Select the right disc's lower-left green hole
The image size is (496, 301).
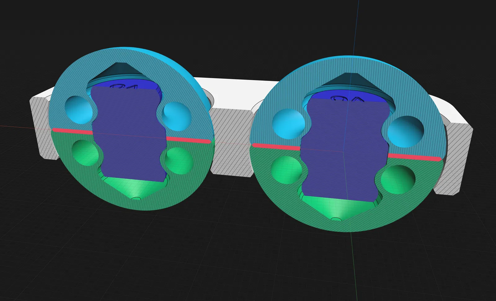pyautogui.click(x=286, y=170)
